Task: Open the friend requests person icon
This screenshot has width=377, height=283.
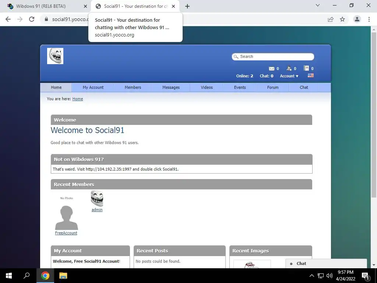Action: [289, 69]
